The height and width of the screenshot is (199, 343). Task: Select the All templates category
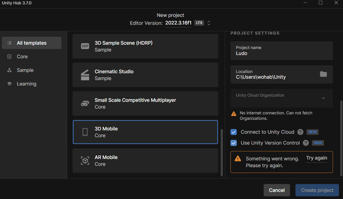[x=32, y=43]
